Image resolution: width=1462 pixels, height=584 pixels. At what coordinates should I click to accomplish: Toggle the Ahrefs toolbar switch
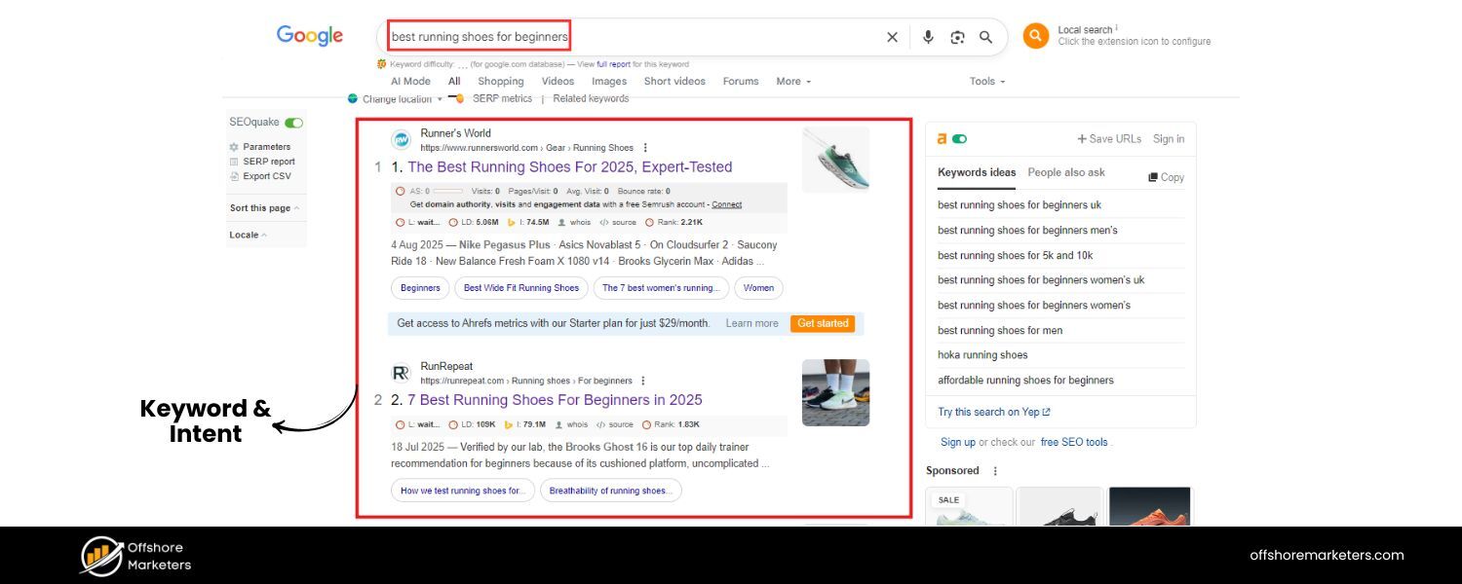[959, 139]
